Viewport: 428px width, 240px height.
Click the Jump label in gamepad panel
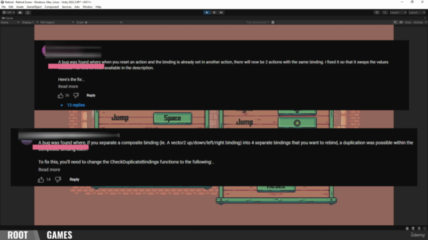(244, 122)
